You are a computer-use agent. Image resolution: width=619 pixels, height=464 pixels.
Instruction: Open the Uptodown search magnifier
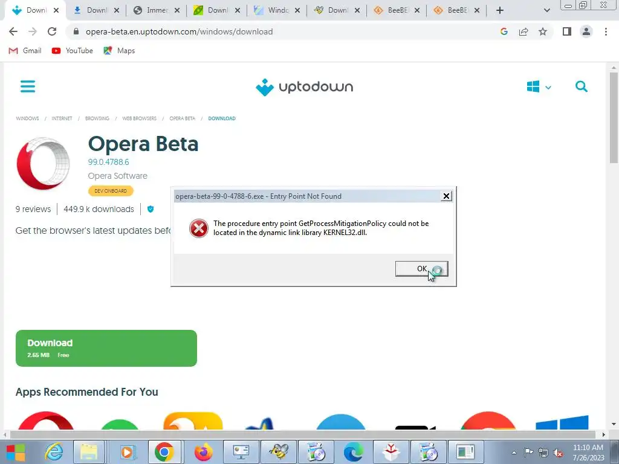click(581, 86)
